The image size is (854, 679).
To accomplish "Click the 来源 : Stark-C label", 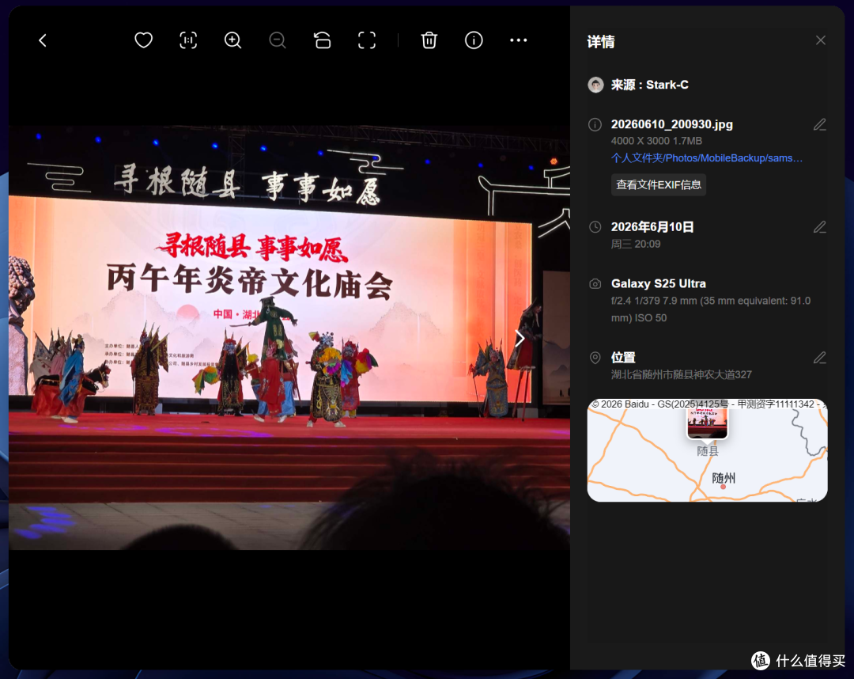I will point(650,85).
